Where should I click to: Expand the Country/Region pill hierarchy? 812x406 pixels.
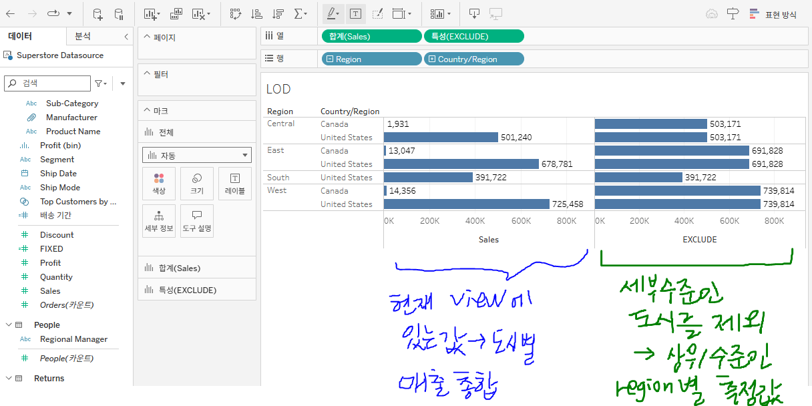(432, 59)
